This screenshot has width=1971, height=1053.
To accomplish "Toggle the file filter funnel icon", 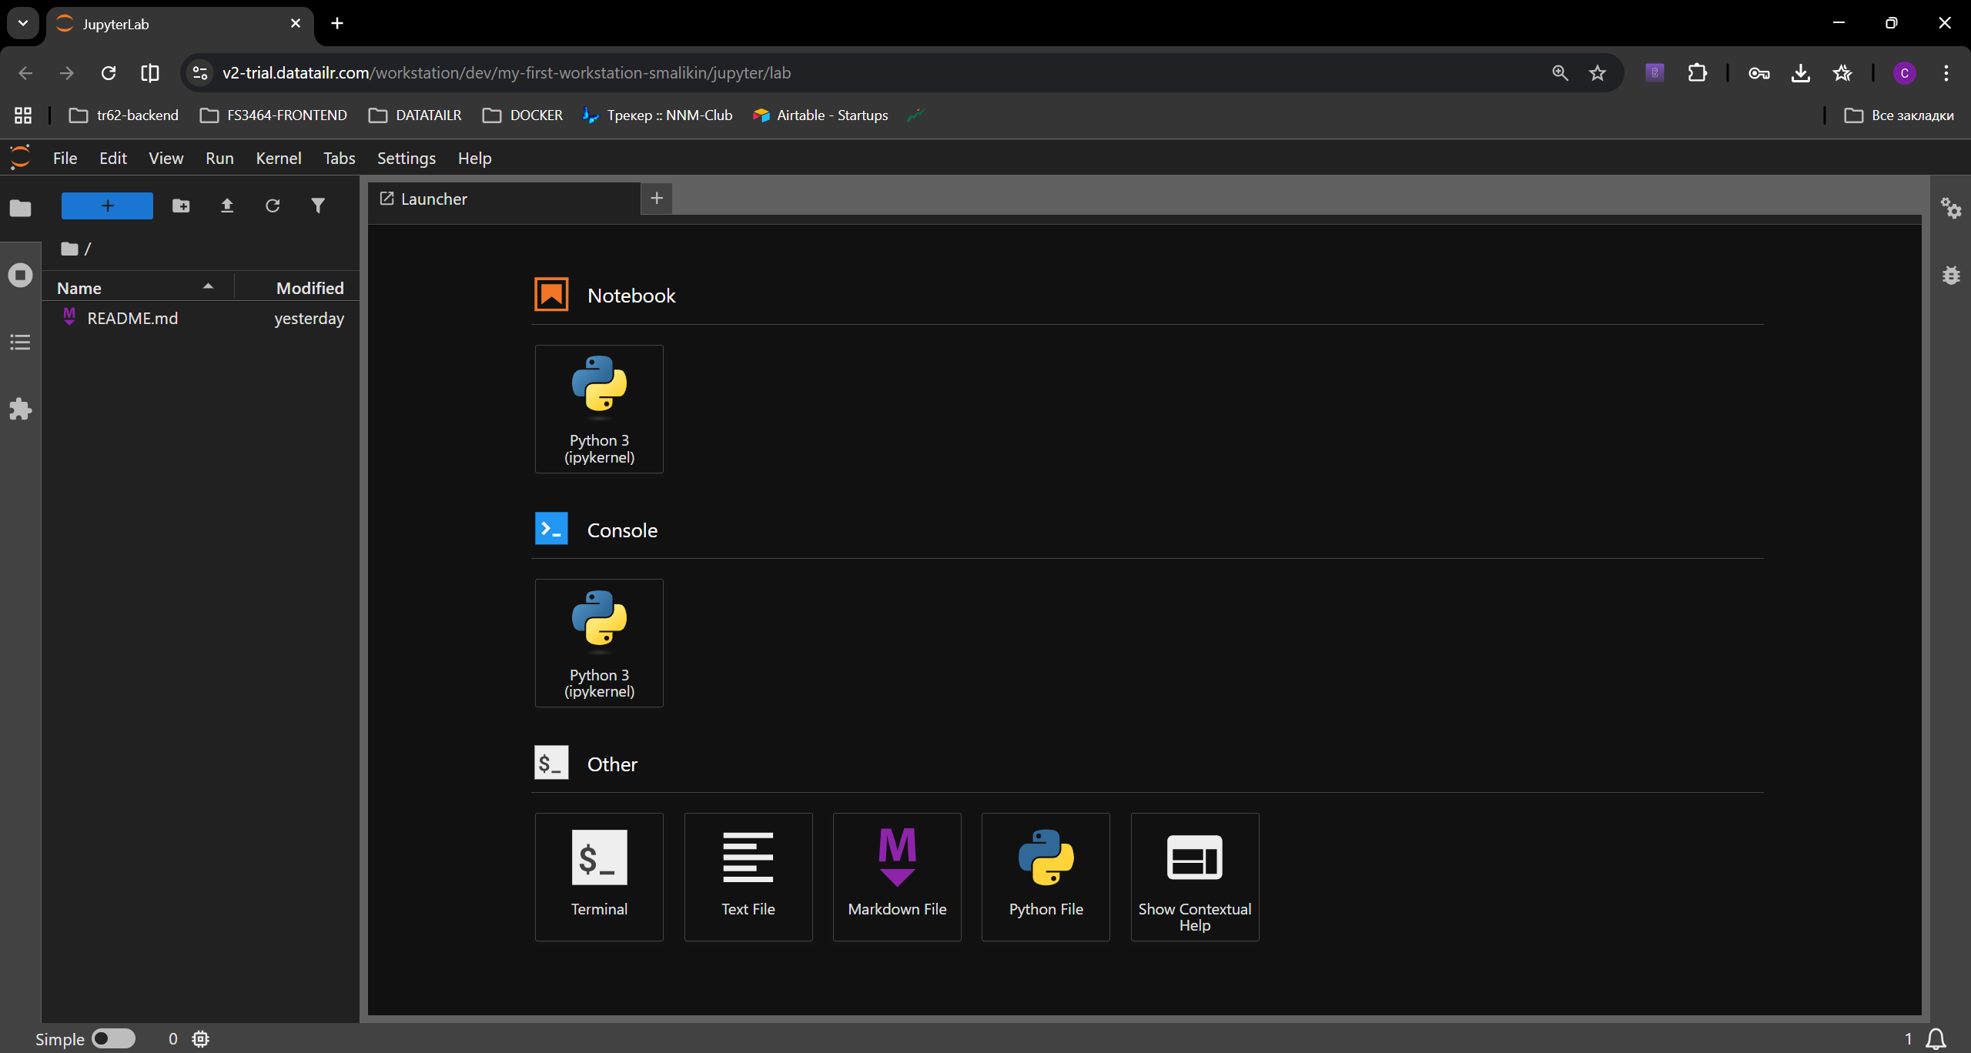I will coord(318,206).
